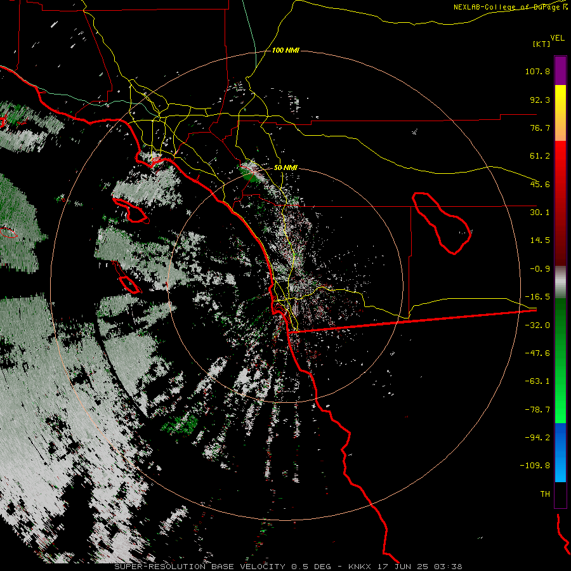Select the 107.8 value on velocity scale
Viewport: 571px width, 571px height.
pos(537,71)
